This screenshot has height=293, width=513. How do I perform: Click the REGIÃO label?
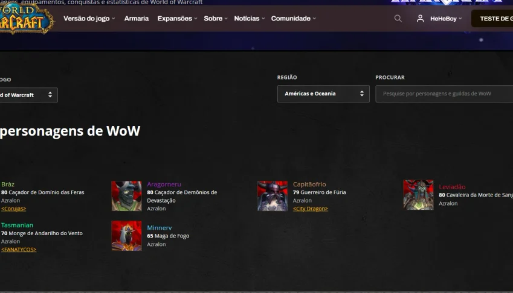tap(287, 77)
